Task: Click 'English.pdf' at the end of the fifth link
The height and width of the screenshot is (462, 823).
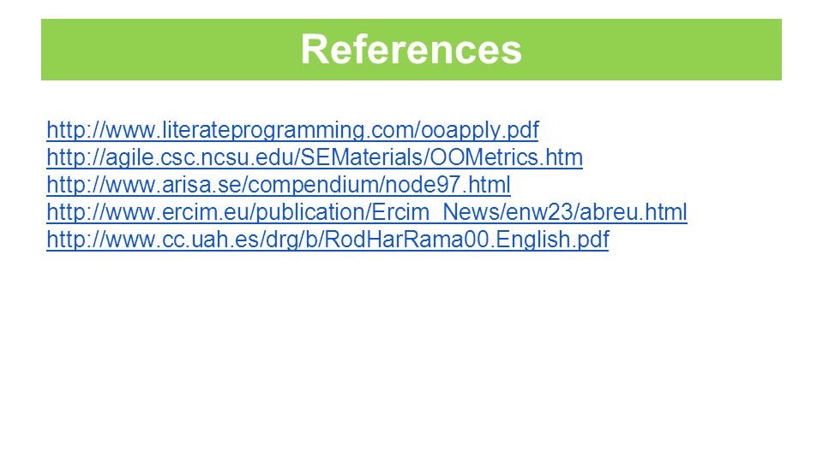Action: (552, 239)
